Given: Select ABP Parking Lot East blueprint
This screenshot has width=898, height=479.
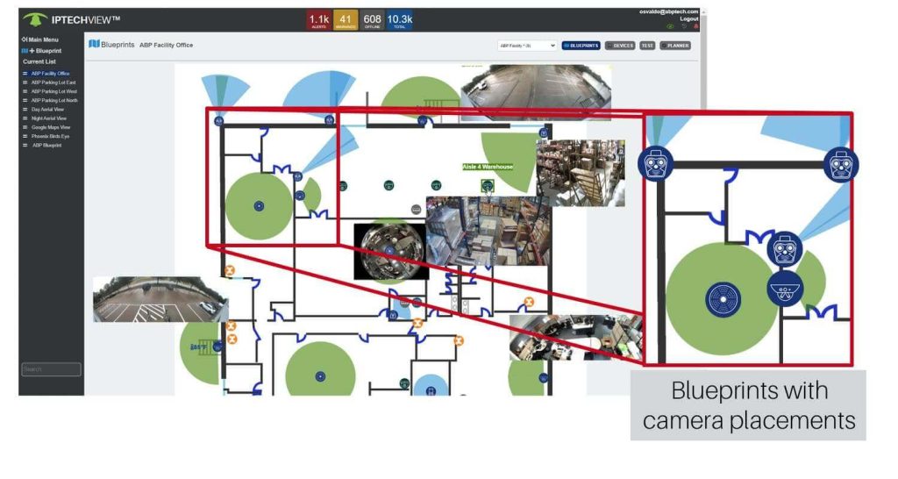Looking at the screenshot, I should click(53, 82).
